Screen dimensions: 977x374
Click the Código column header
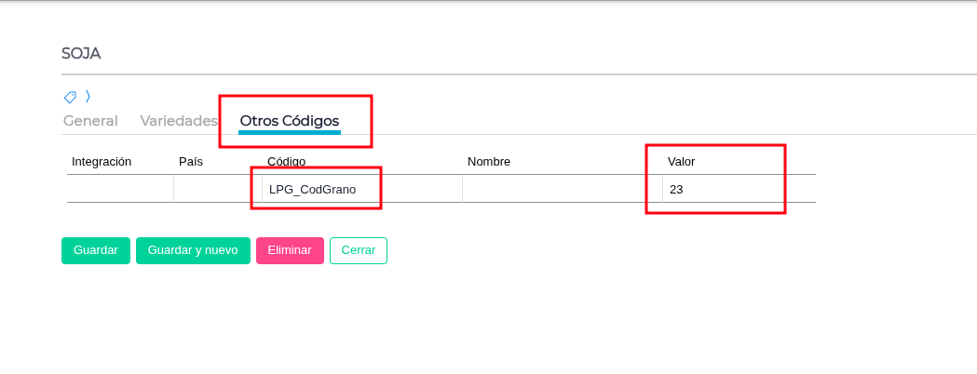click(x=287, y=162)
